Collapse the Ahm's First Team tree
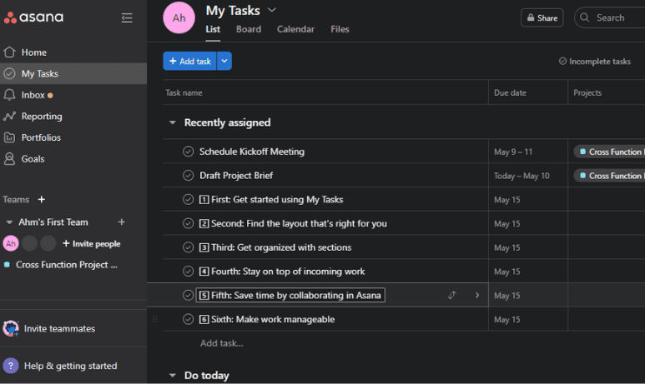This screenshot has width=645, height=384. tap(9, 222)
